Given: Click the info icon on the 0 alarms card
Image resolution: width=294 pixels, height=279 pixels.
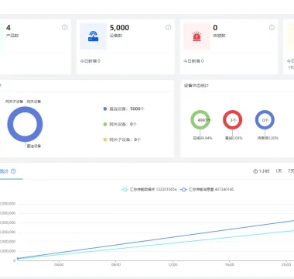Looking at the screenshot, I should pyautogui.click(x=272, y=27).
